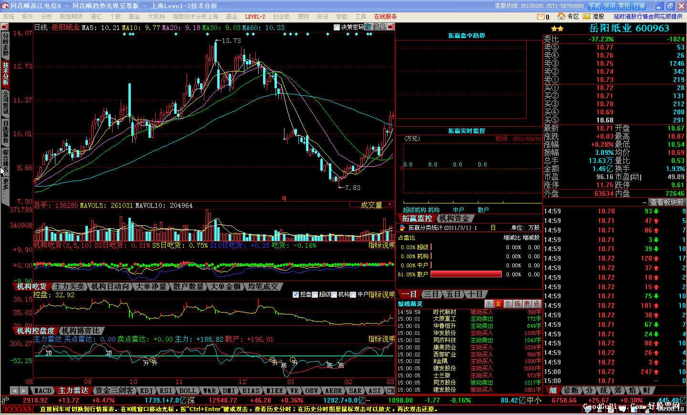
Task: Select the 三日 period tab
Action: (x=431, y=294)
